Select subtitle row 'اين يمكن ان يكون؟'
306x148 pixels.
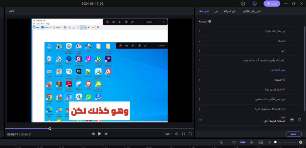point(251,31)
